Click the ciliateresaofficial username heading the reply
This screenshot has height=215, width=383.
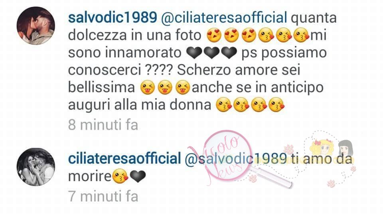[124, 158]
